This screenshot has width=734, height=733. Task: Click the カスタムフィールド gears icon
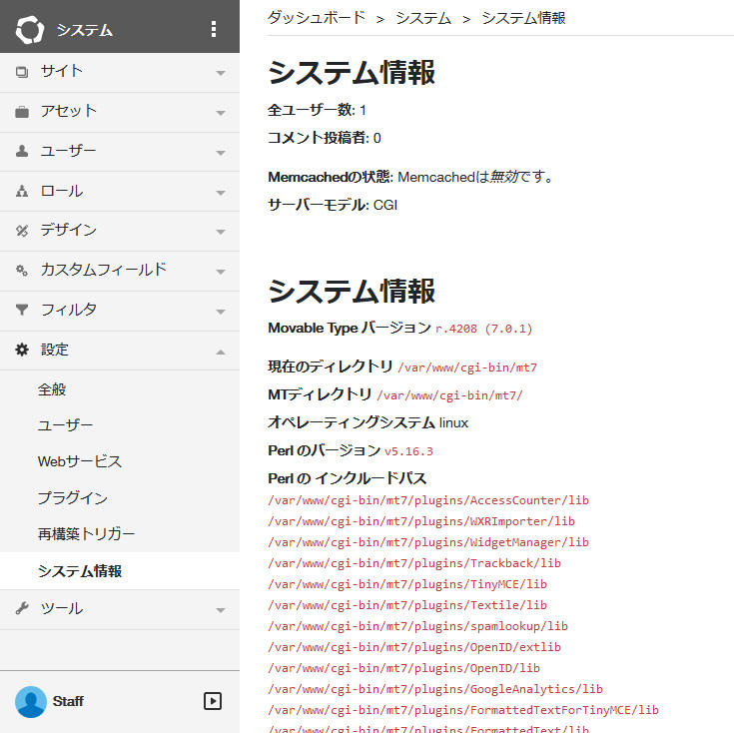point(22,270)
